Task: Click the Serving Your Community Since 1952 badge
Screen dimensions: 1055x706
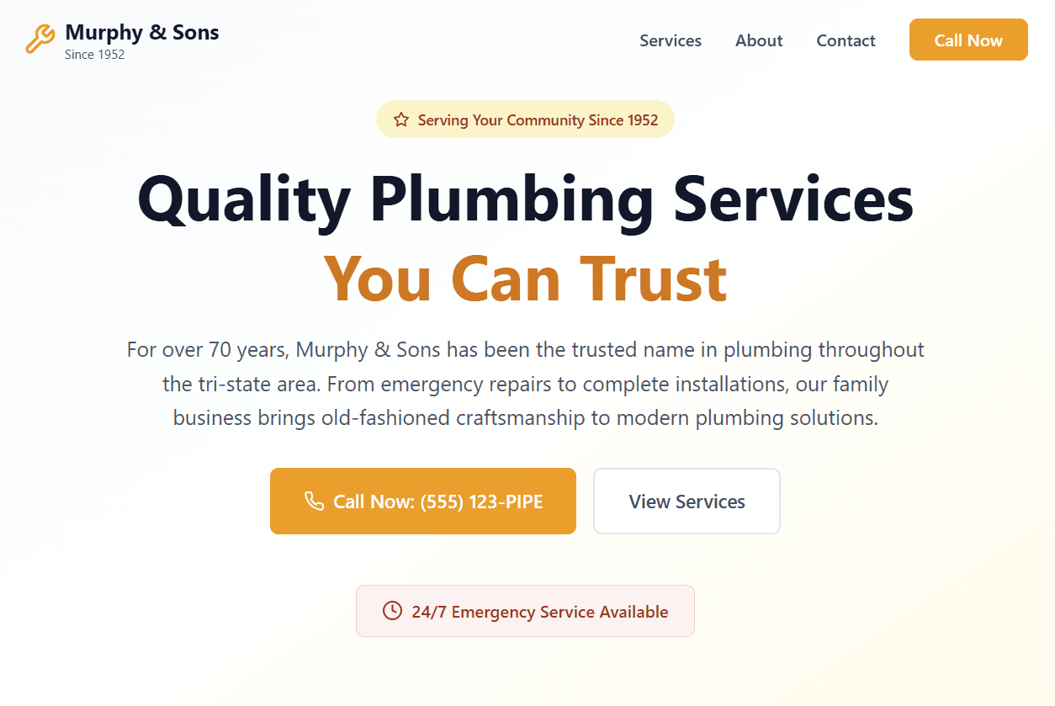Action: coord(525,119)
